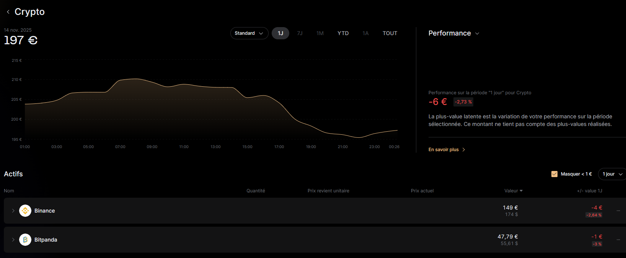
Task: Switch chart to YTD range
Action: (x=343, y=33)
